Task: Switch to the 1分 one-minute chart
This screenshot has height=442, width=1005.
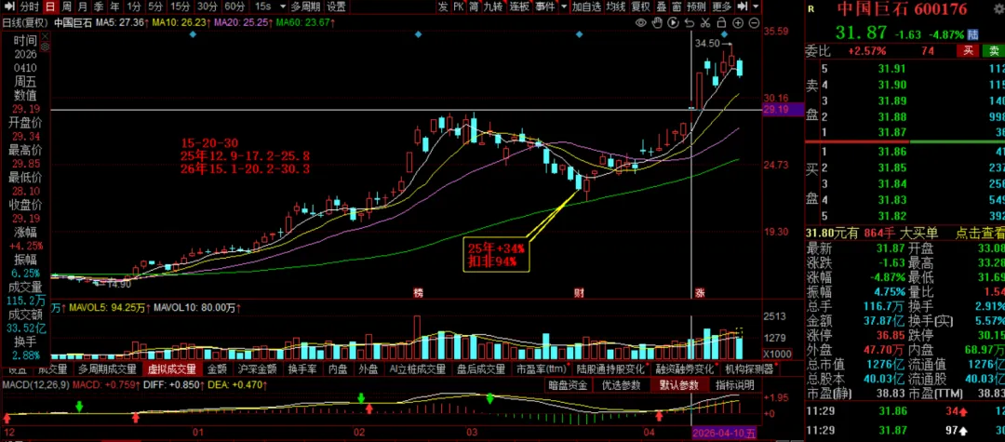Action: pos(133,7)
